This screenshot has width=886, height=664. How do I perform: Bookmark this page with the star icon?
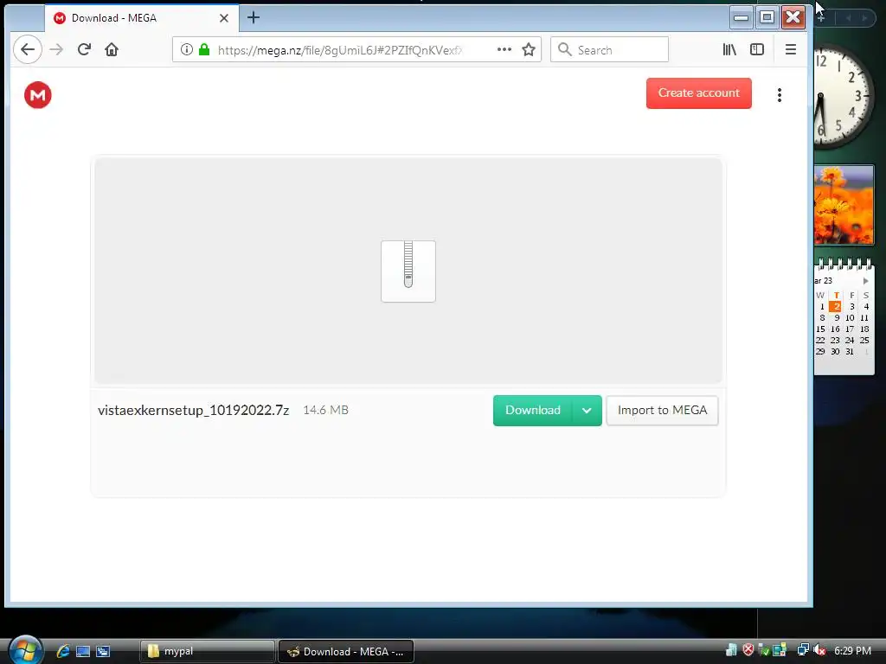point(529,49)
